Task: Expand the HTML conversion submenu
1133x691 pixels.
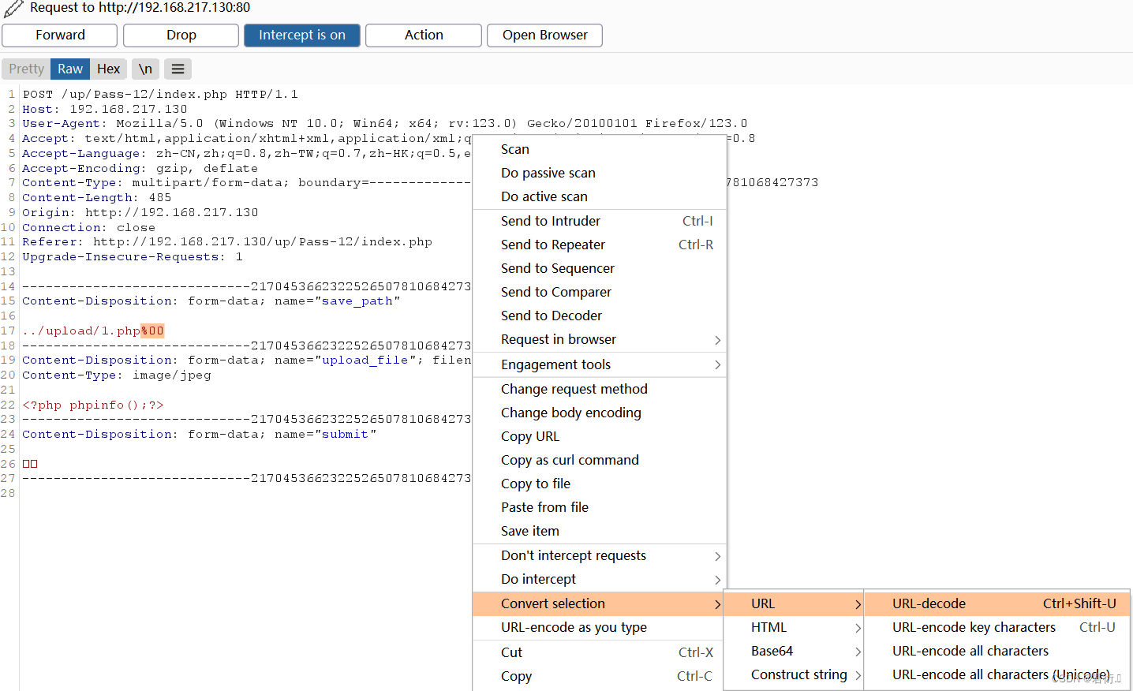Action: pyautogui.click(x=794, y=627)
